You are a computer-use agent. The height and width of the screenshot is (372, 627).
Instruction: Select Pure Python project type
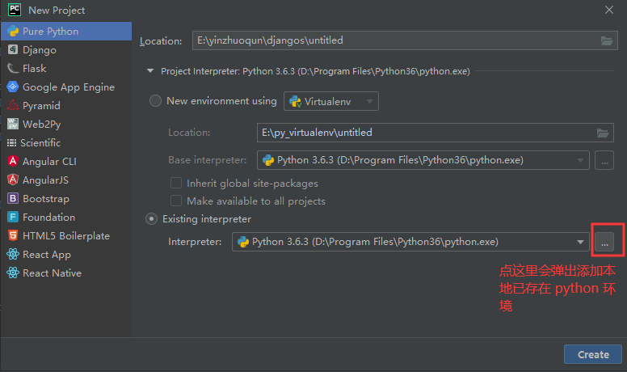pos(66,32)
